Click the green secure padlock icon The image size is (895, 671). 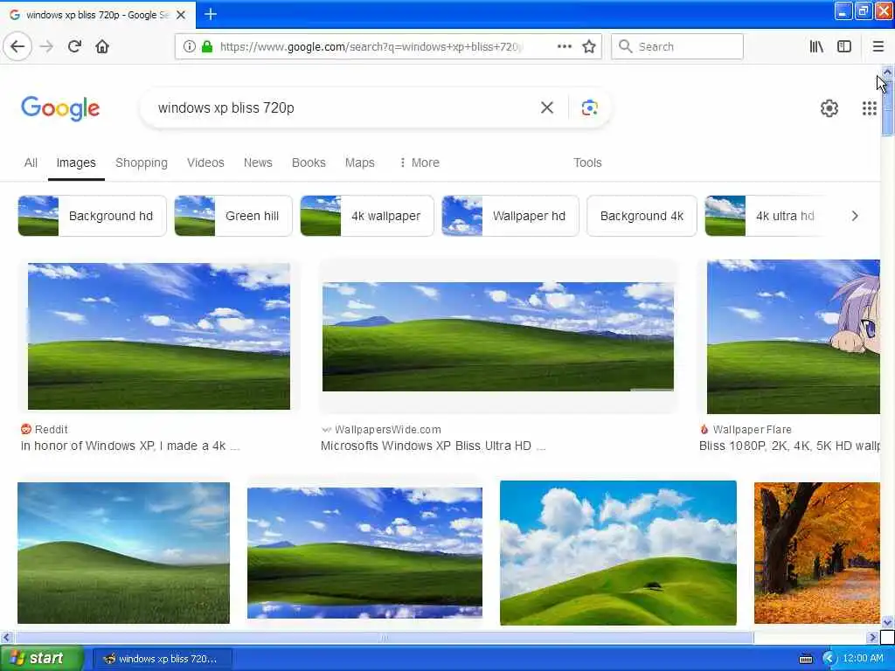click(x=207, y=46)
